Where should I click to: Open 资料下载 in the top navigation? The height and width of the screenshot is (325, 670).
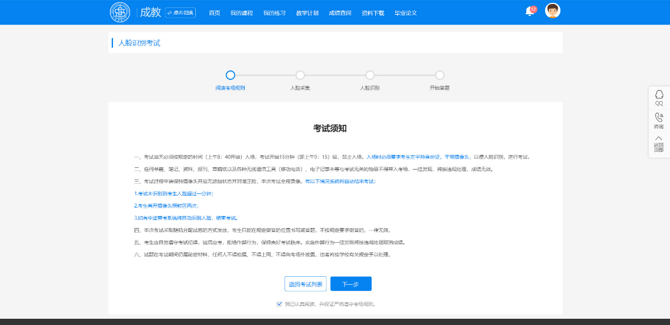coord(373,13)
